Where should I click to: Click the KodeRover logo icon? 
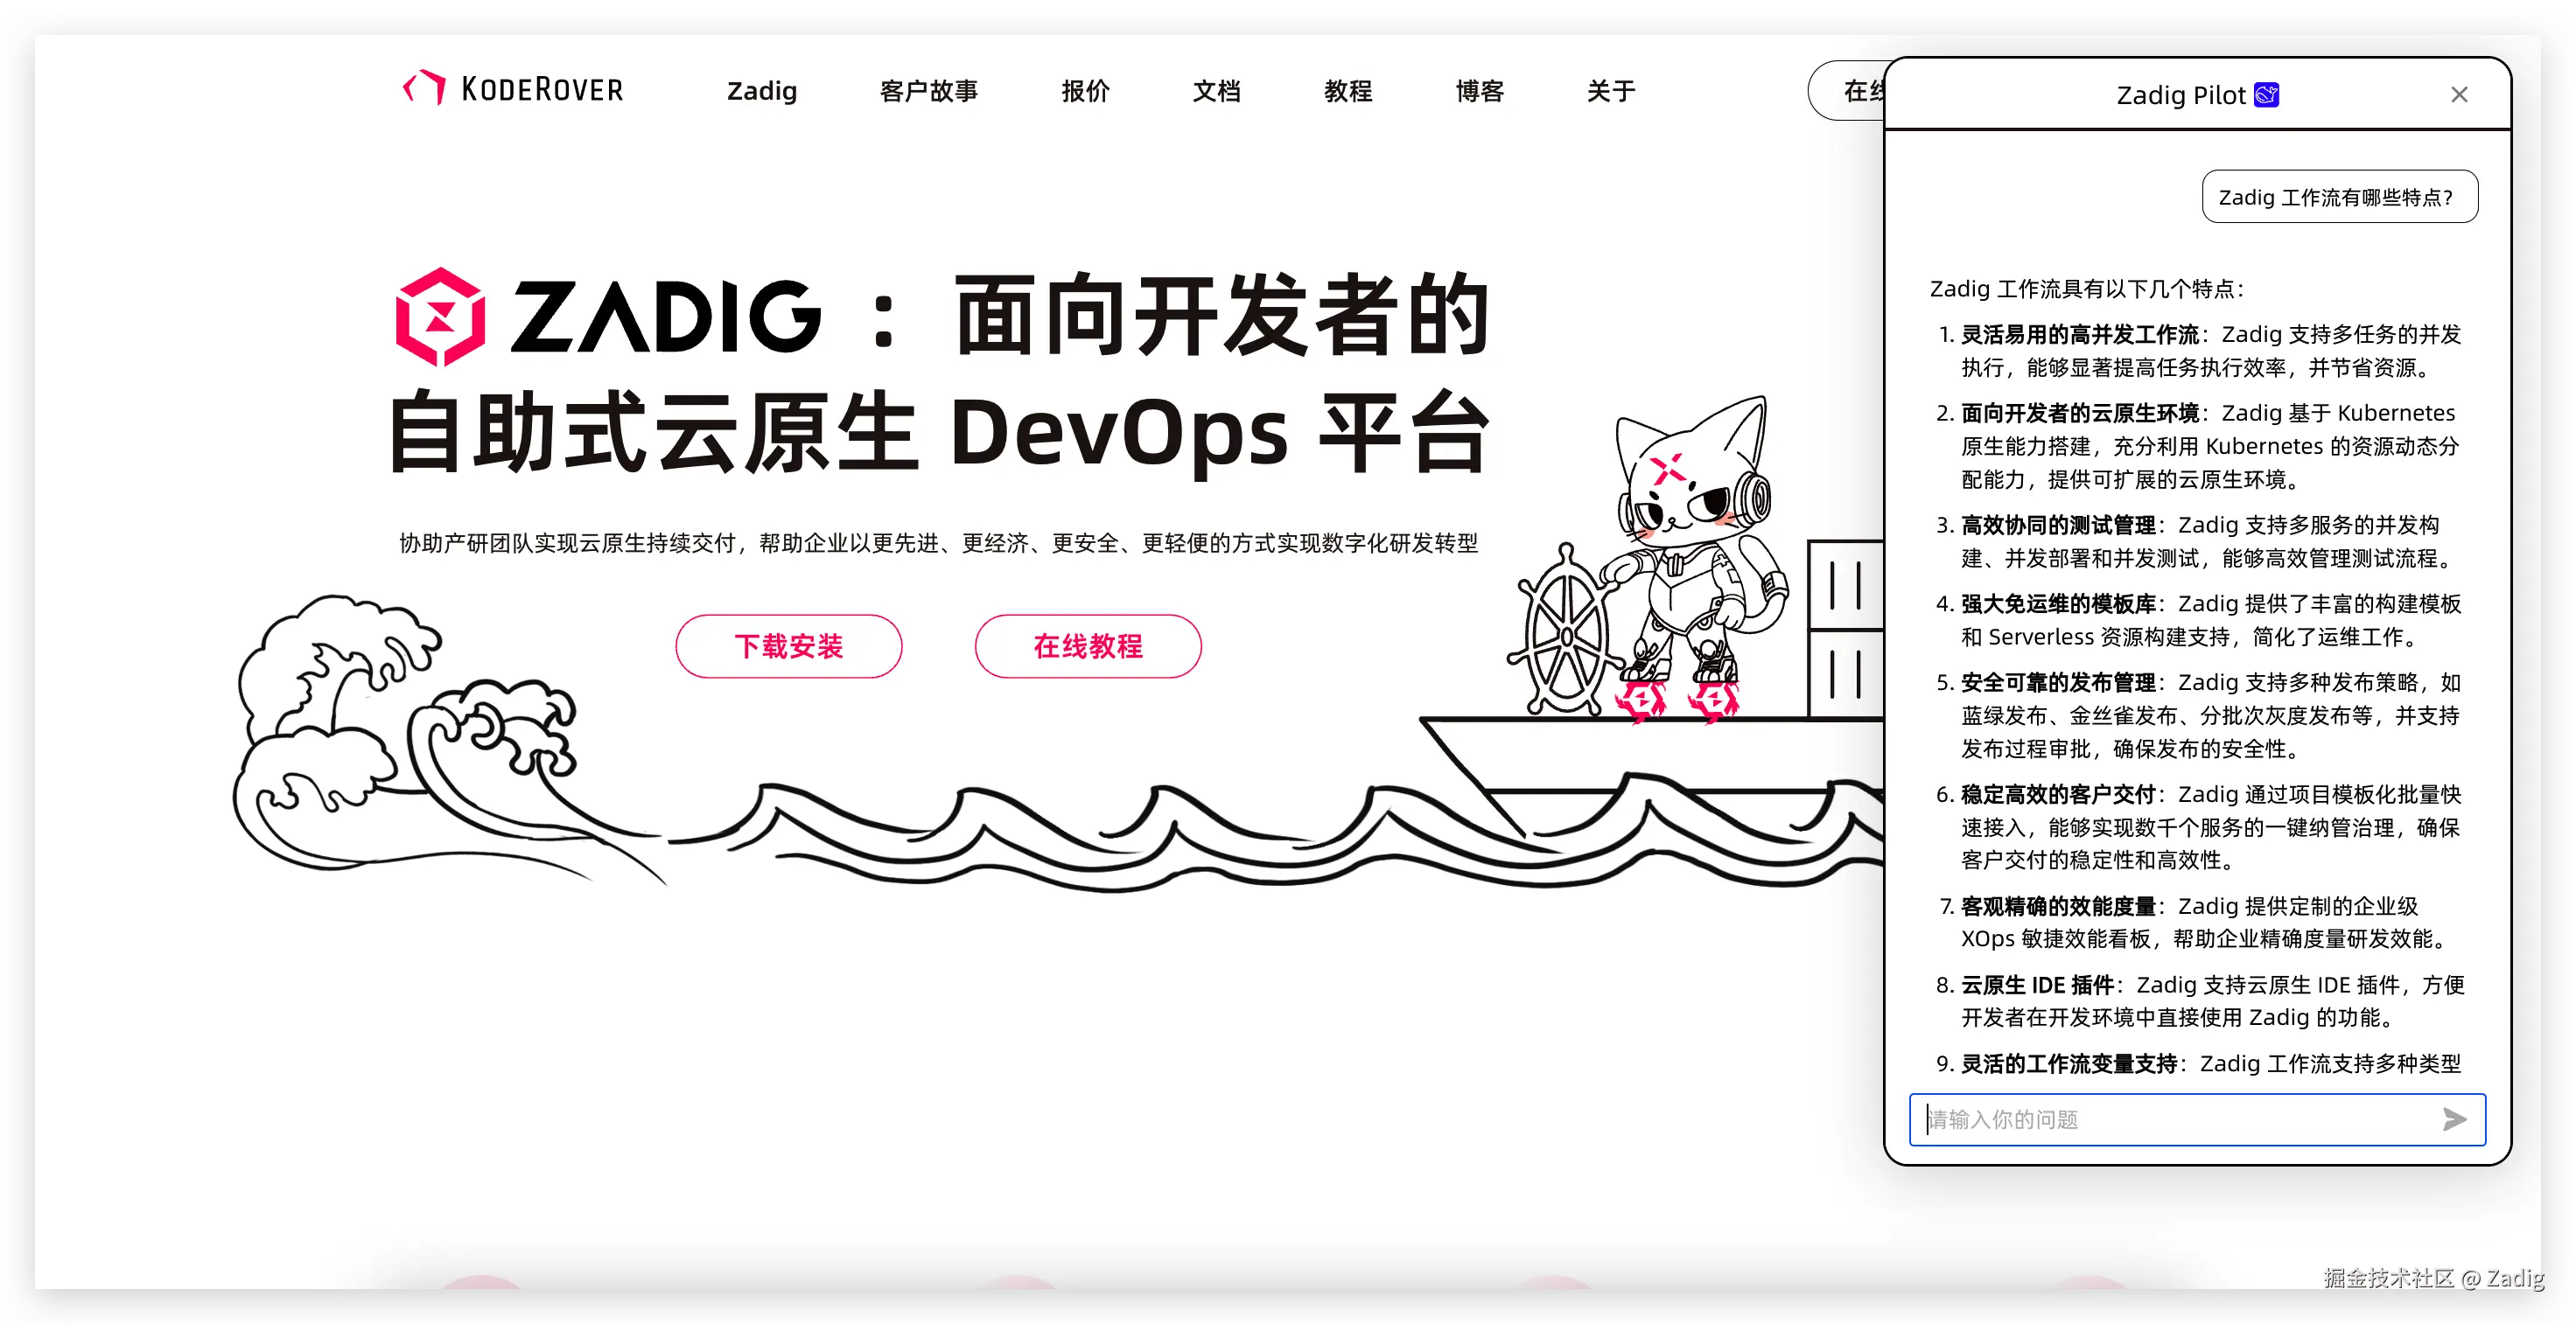click(425, 88)
